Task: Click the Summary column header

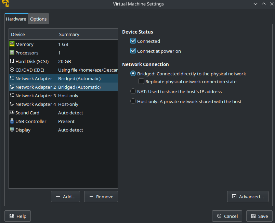Action: point(87,34)
